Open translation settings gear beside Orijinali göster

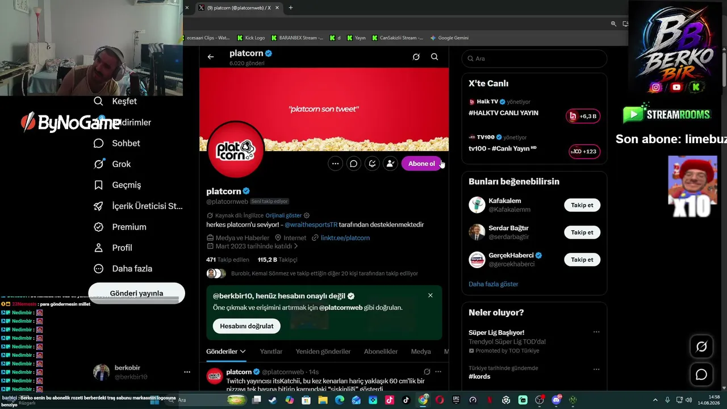click(x=307, y=215)
